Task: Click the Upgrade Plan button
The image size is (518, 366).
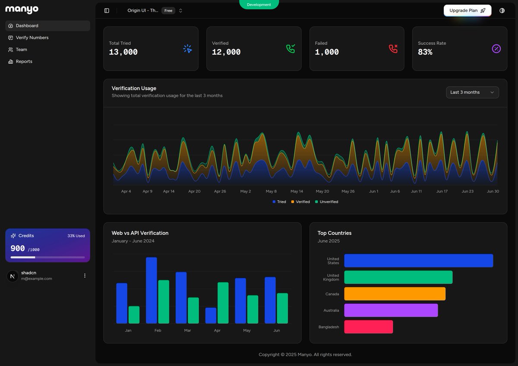Action: 467,10
